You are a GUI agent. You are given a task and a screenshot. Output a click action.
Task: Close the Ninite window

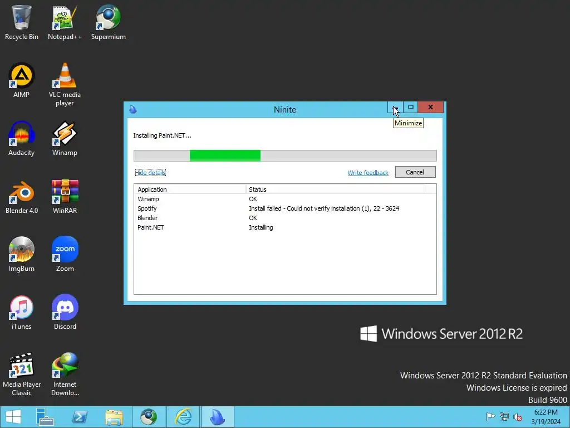pos(431,108)
